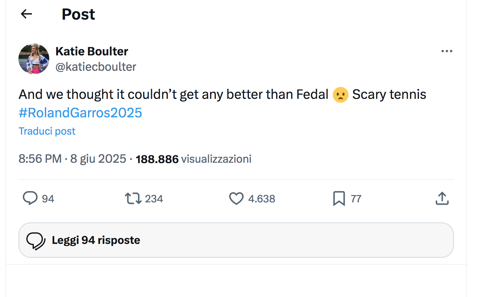Bookmark this post with the bookmark icon

coord(339,199)
